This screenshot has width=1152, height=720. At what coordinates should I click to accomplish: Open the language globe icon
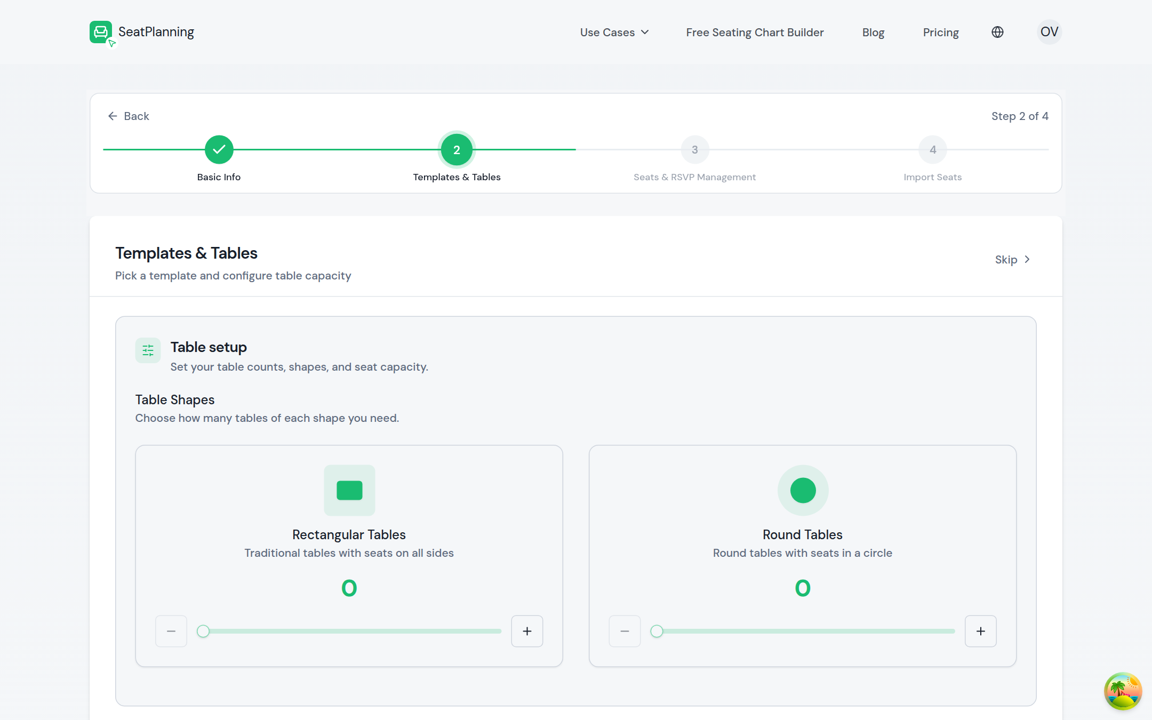(x=997, y=32)
